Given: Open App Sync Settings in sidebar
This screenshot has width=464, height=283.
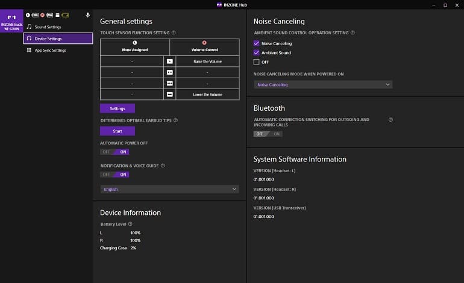Looking at the screenshot, I should (58, 50).
